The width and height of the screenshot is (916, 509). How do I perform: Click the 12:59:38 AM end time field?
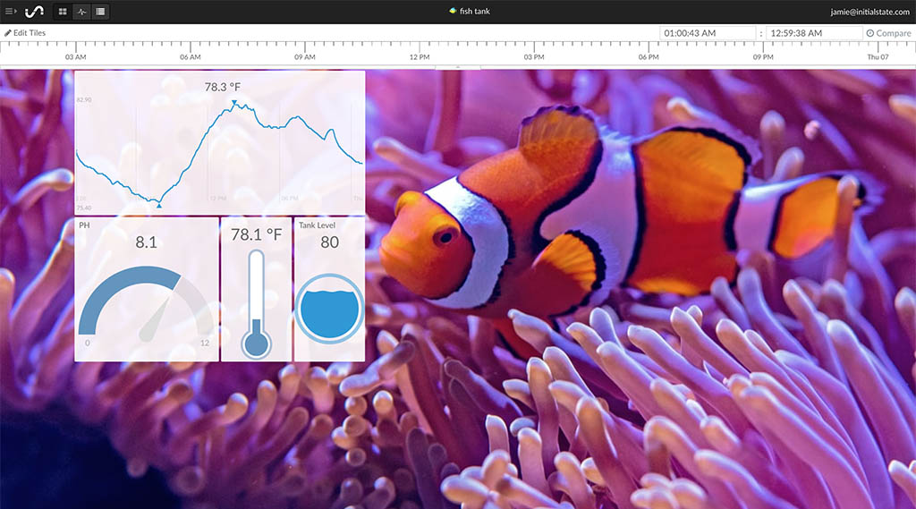tap(814, 33)
